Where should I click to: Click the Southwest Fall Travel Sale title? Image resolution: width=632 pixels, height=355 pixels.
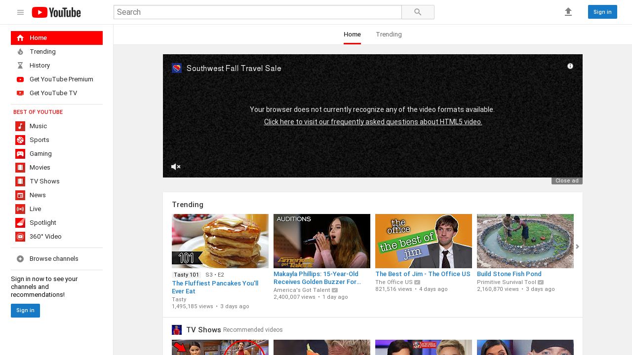(234, 69)
